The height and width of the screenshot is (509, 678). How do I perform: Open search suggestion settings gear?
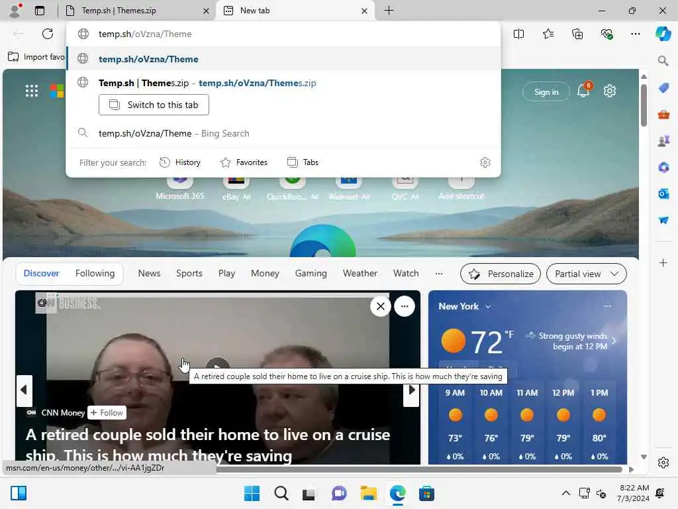[x=485, y=162]
